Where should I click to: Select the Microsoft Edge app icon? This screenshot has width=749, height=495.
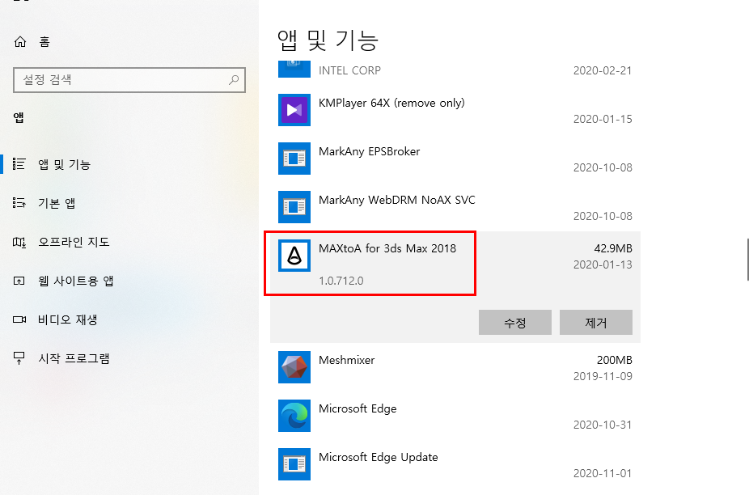(x=294, y=416)
